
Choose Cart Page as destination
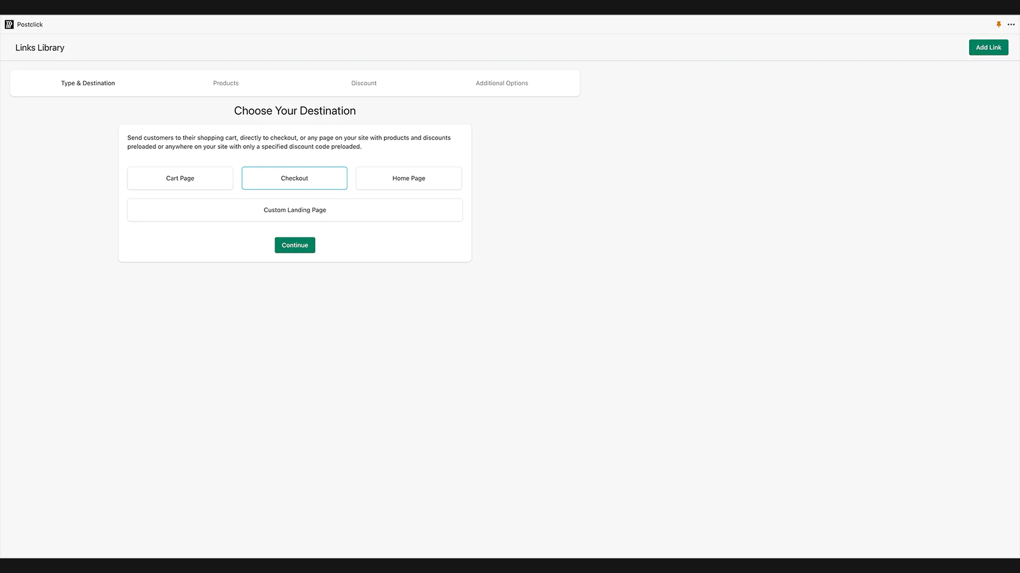coord(180,178)
